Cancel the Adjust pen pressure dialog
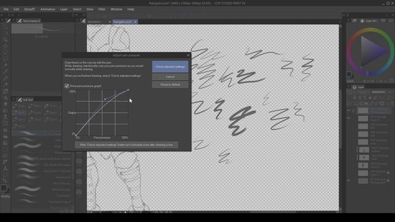Viewport: 395px width, 222px height. pyautogui.click(x=170, y=76)
